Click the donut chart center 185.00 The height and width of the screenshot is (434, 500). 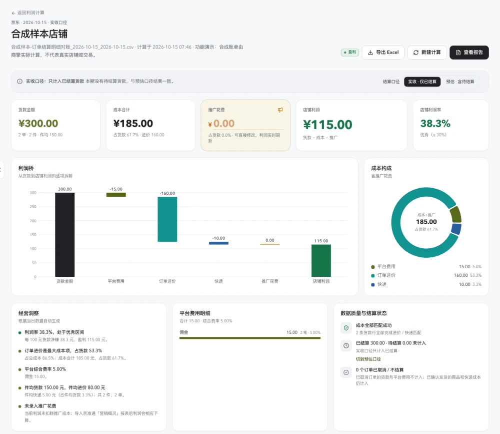(x=426, y=222)
